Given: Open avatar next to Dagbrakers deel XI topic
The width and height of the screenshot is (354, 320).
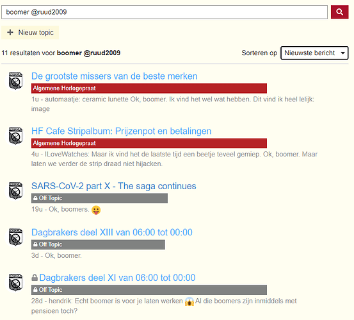Looking at the screenshot, I should [15, 282].
